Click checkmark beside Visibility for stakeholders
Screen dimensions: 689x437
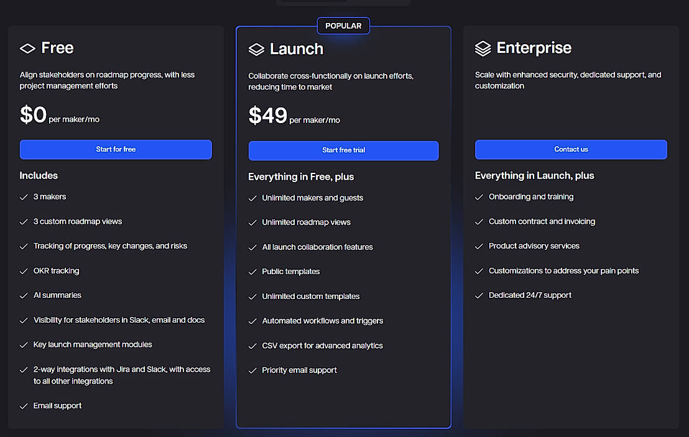tap(24, 321)
